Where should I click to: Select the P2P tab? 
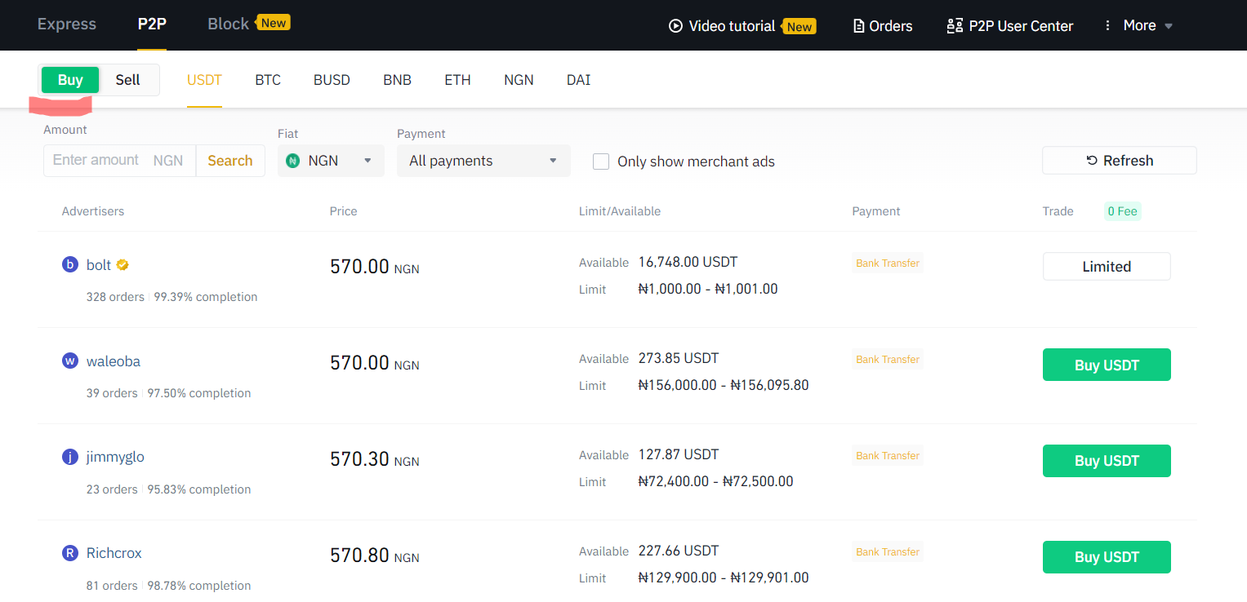coord(152,24)
